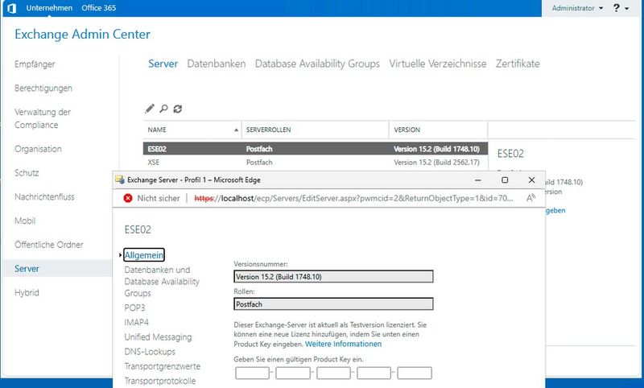644x388 pixels.
Task: Open Verwaltung der Compliance navigation item
Action: click(43, 118)
